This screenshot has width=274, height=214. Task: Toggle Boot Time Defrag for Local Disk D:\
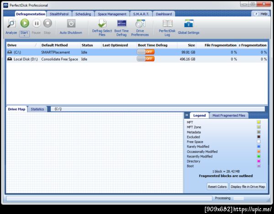pyautogui.click(x=146, y=59)
